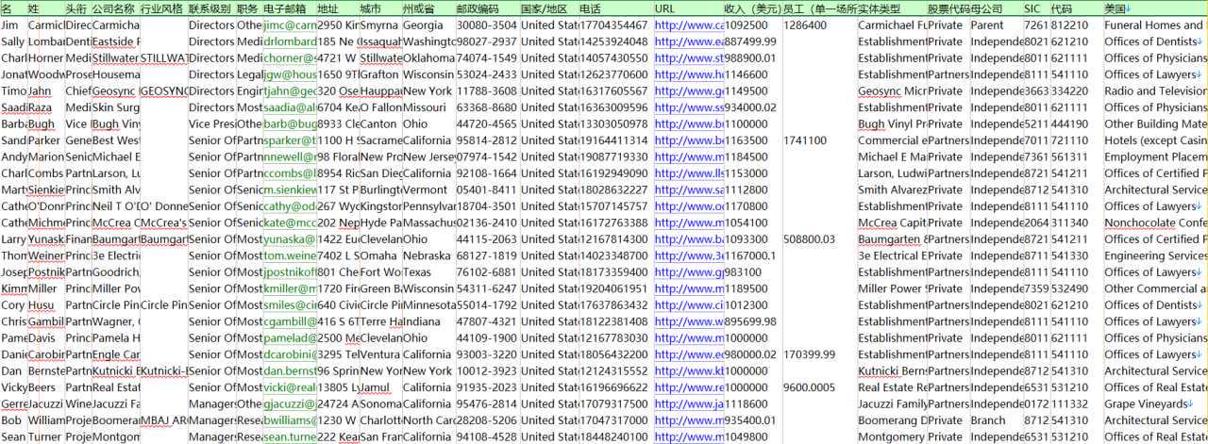Select the 州或省 header cell
The width and height of the screenshot is (1208, 444).
(x=428, y=8)
